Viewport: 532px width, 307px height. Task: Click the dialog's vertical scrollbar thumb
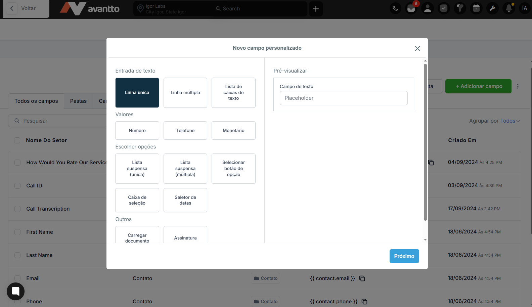click(x=425, y=142)
